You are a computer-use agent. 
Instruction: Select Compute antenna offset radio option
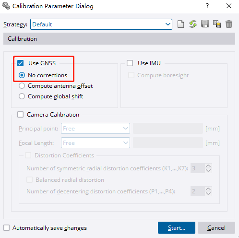pos(22,86)
